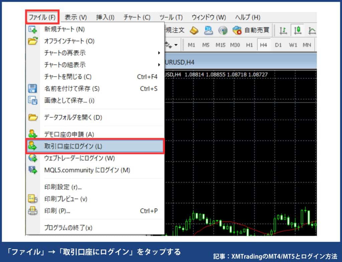The image size is (342, 262).
Task: Click the floppy disk icon beside 名前を付けて保存
Action: click(32, 88)
